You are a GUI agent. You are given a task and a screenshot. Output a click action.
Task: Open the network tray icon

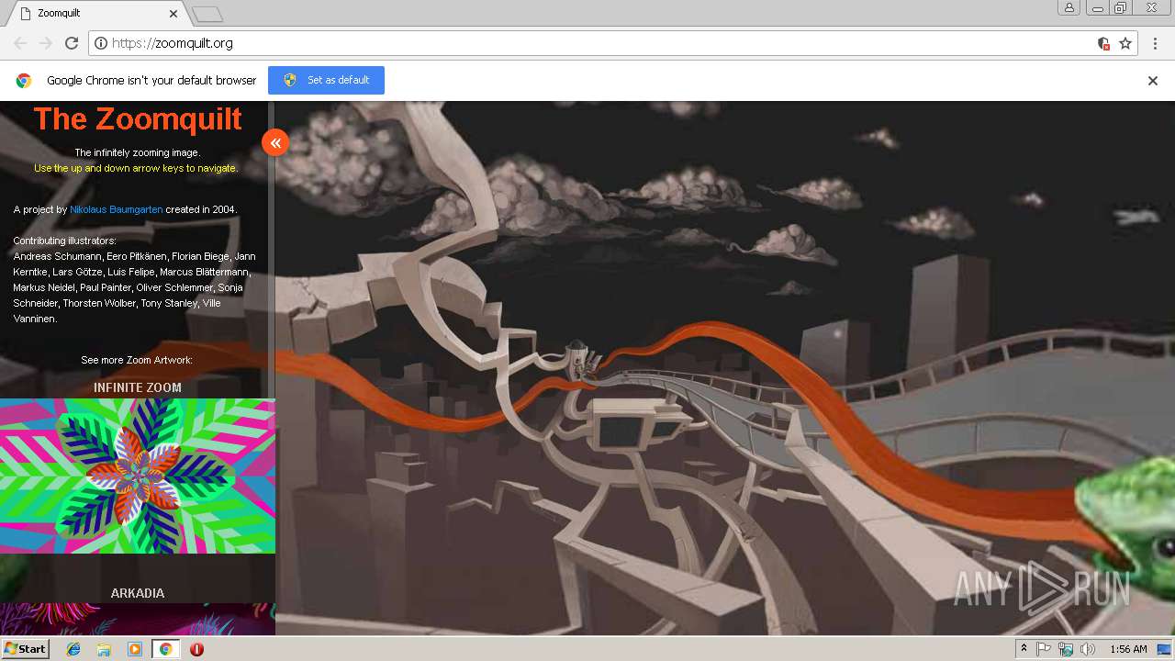[x=1066, y=649]
